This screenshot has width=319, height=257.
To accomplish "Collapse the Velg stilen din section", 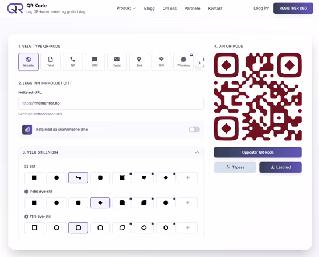I will [197, 152].
